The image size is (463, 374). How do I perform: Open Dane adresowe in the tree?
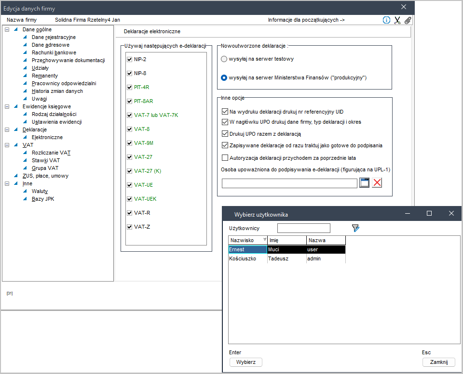[51, 45]
